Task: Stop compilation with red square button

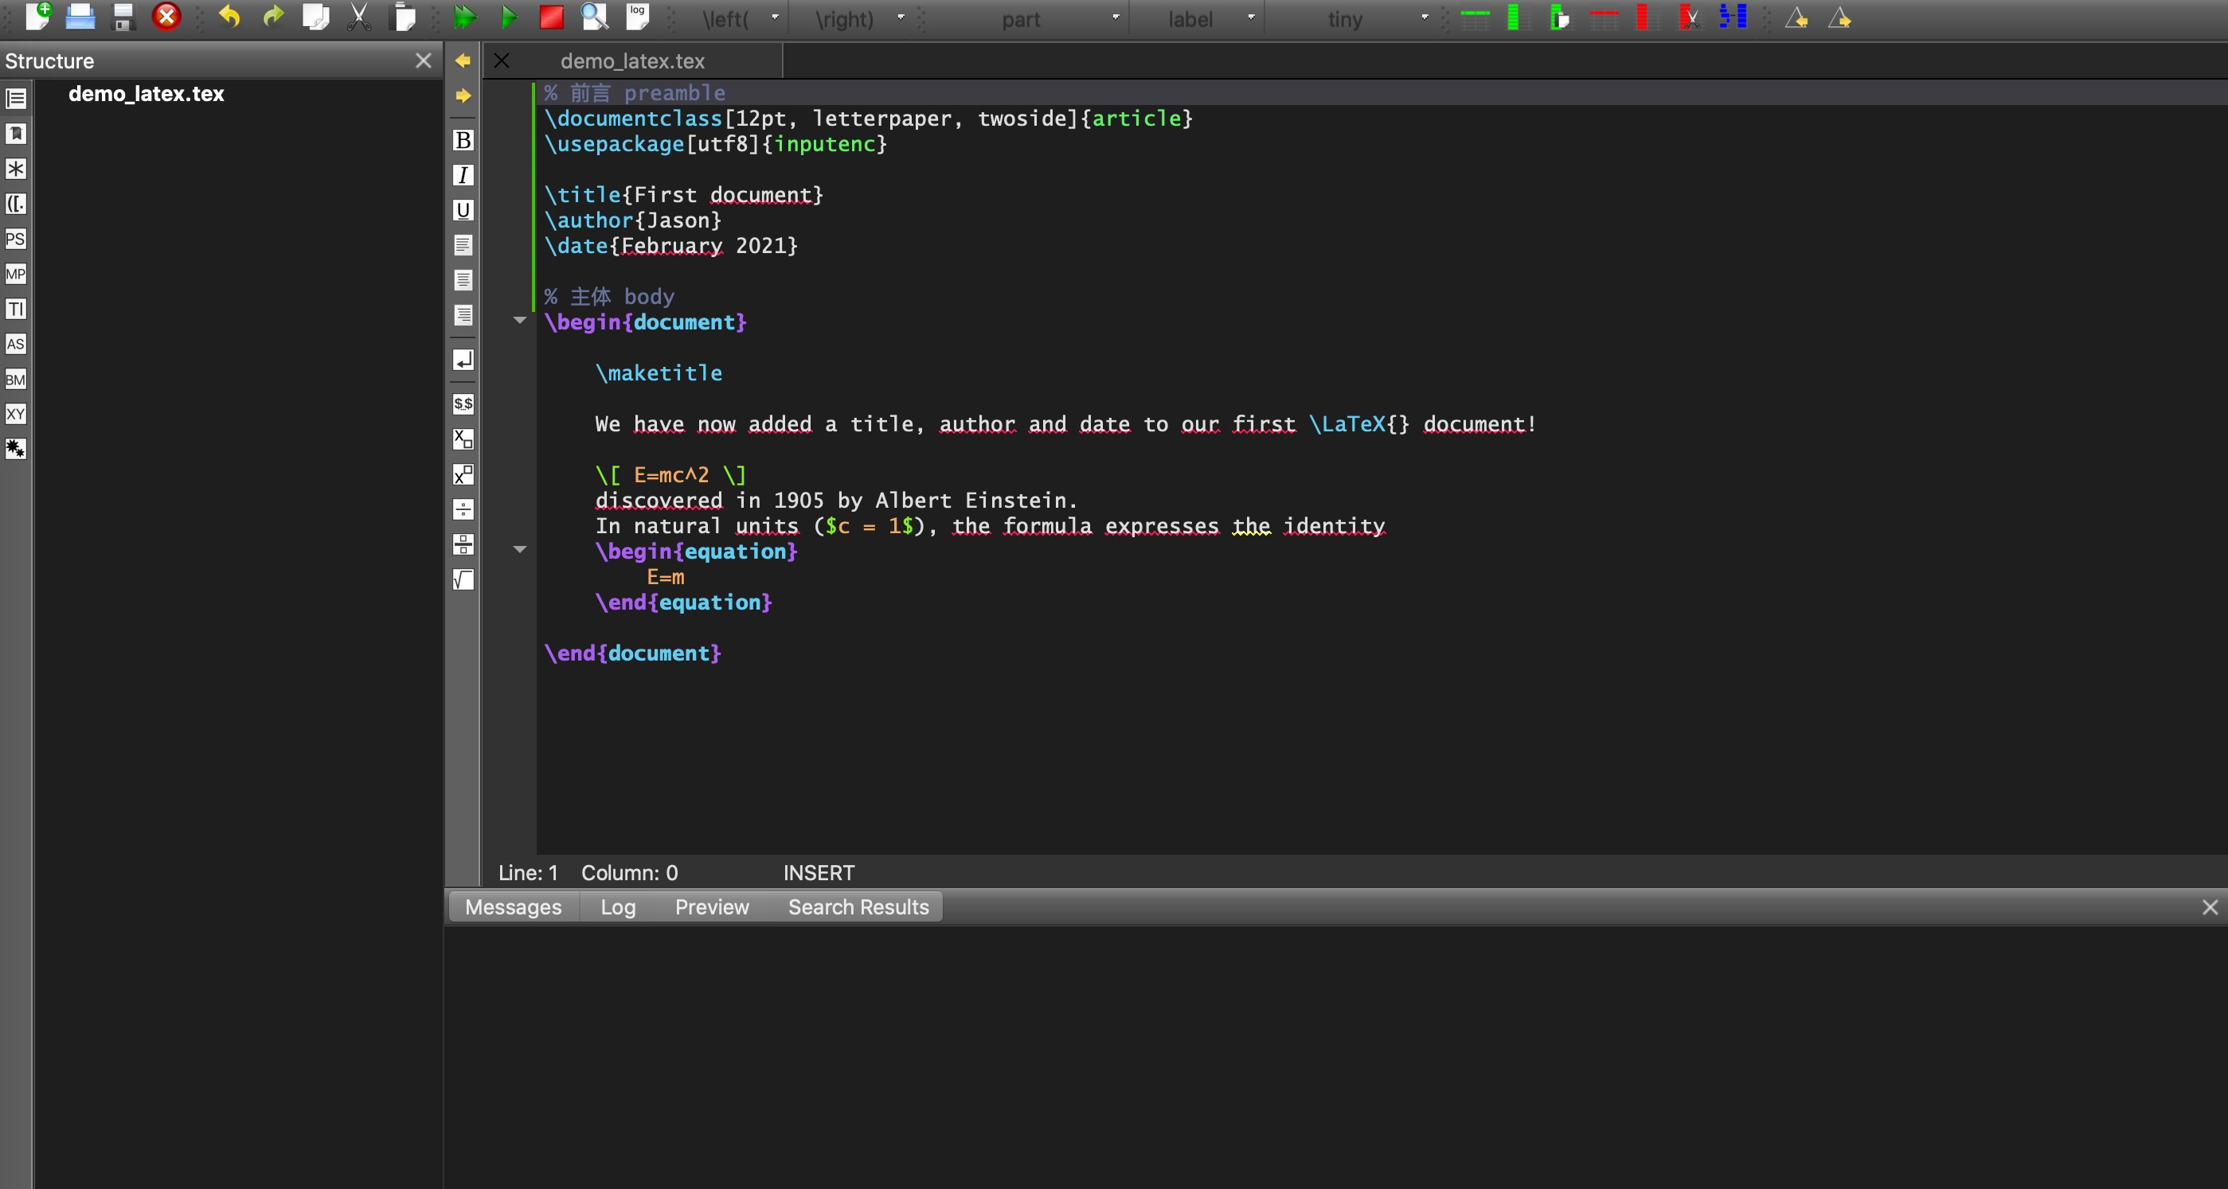Action: pos(551,17)
